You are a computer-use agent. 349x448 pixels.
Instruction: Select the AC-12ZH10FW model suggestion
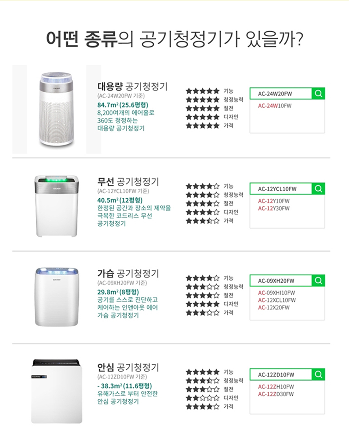pyautogui.click(x=276, y=387)
